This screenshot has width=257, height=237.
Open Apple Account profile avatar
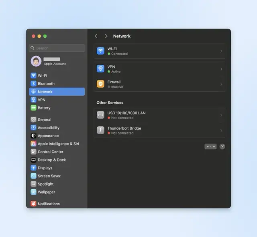pyautogui.click(x=36, y=61)
